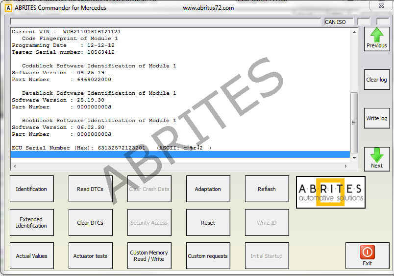
Task: Click Tester Serial number 10563412 line
Action: point(63,52)
